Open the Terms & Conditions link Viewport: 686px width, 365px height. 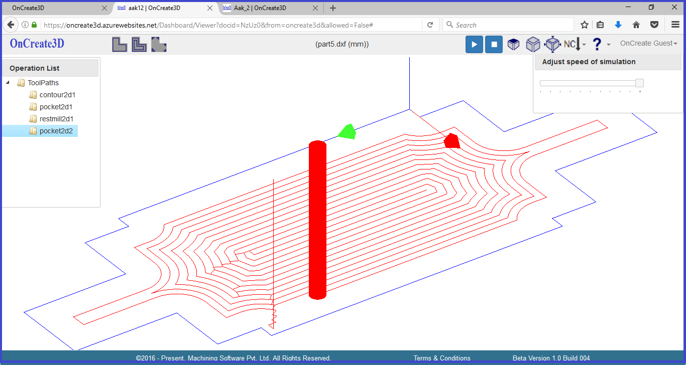point(442,358)
